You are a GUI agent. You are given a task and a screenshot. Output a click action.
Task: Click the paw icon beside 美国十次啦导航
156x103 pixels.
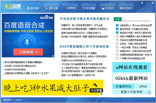(149, 93)
